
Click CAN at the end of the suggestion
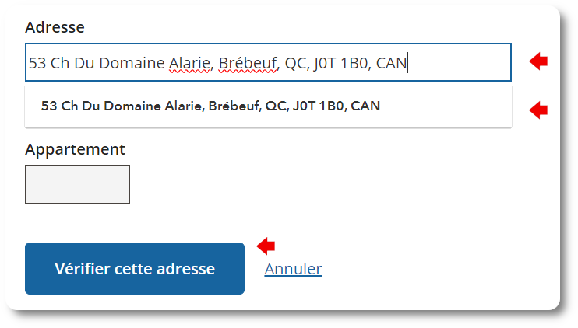coord(365,106)
